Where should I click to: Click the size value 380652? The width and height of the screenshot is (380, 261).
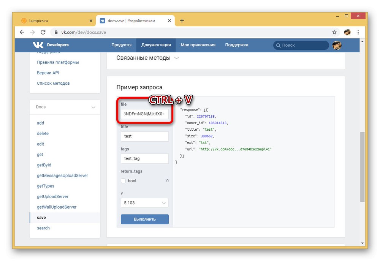pyautogui.click(x=206, y=136)
